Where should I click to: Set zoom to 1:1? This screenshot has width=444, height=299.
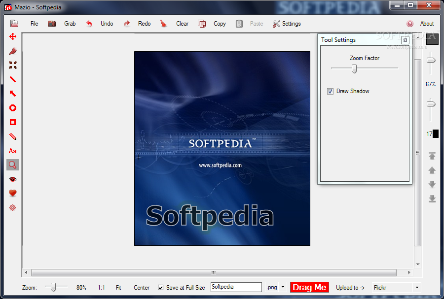pyautogui.click(x=101, y=288)
